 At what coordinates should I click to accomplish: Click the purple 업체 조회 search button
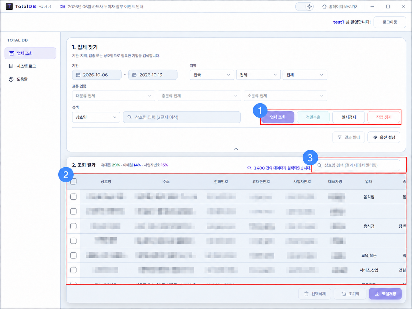coord(278,117)
